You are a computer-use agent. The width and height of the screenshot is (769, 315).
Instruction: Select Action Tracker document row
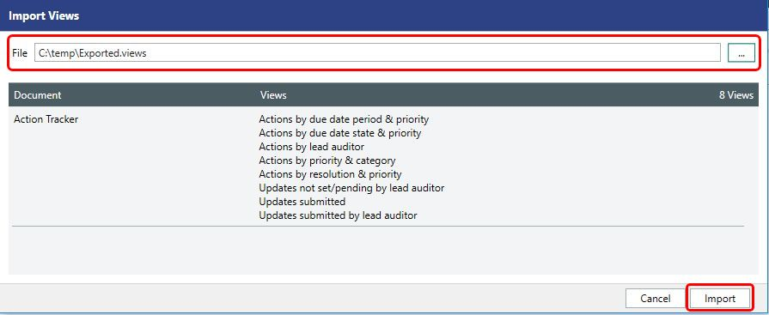coord(378,167)
